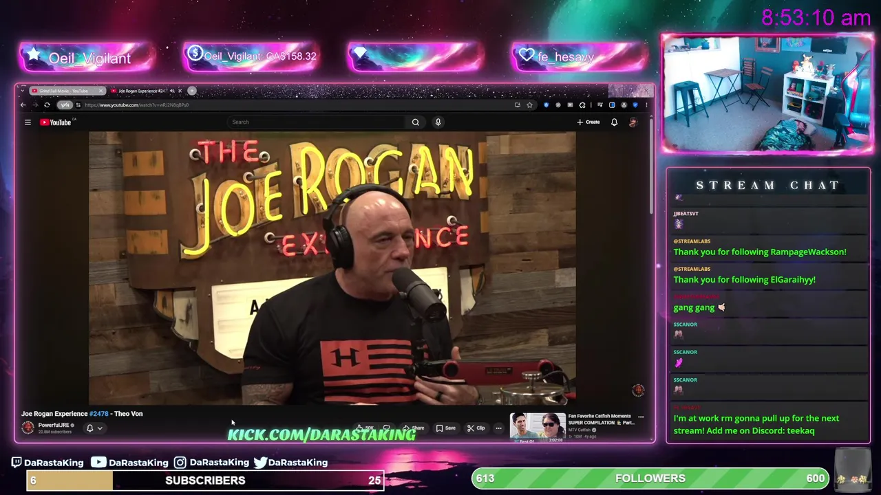The height and width of the screenshot is (495, 881).
Task: Close the Grind Full Movie tab
Action: tap(100, 91)
